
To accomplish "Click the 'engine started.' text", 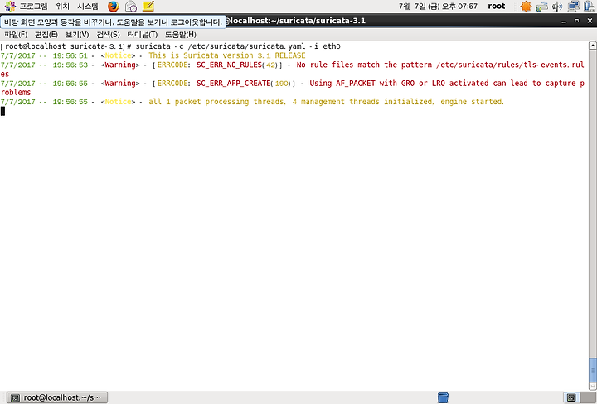I will point(472,102).
